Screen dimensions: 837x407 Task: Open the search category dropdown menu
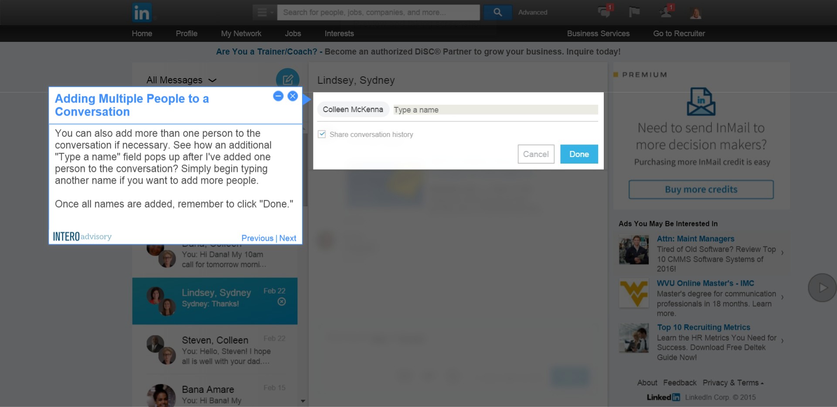coord(265,12)
